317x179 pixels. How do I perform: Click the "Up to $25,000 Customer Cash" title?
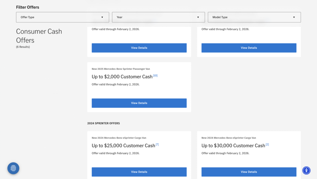point(123,146)
